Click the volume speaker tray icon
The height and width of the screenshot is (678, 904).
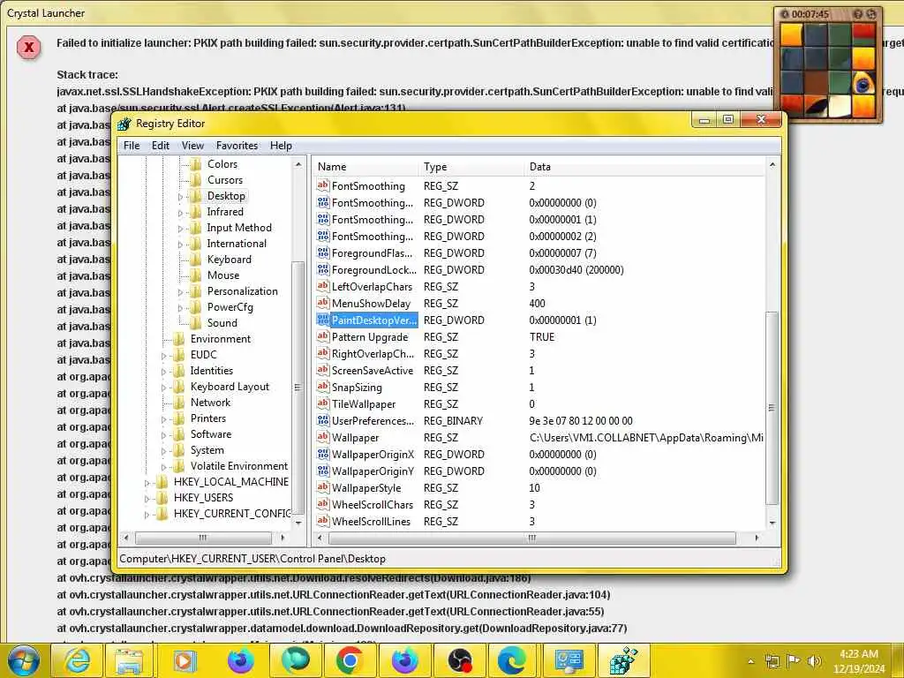[x=814, y=660]
